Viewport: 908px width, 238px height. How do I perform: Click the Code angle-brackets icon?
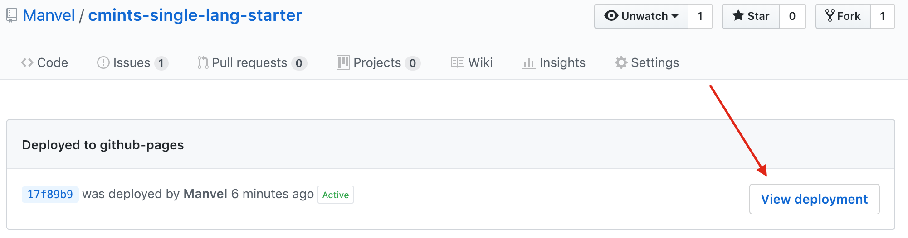coord(27,62)
